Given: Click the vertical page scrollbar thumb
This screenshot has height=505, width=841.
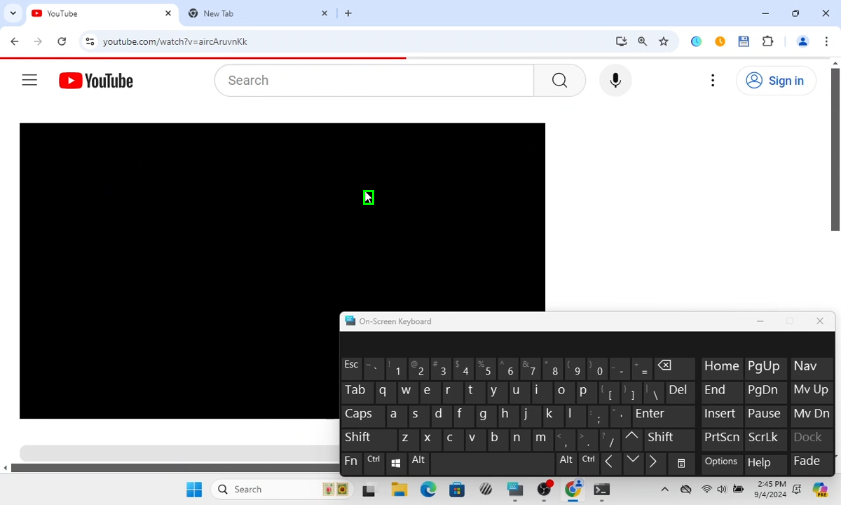Looking at the screenshot, I should [835, 147].
